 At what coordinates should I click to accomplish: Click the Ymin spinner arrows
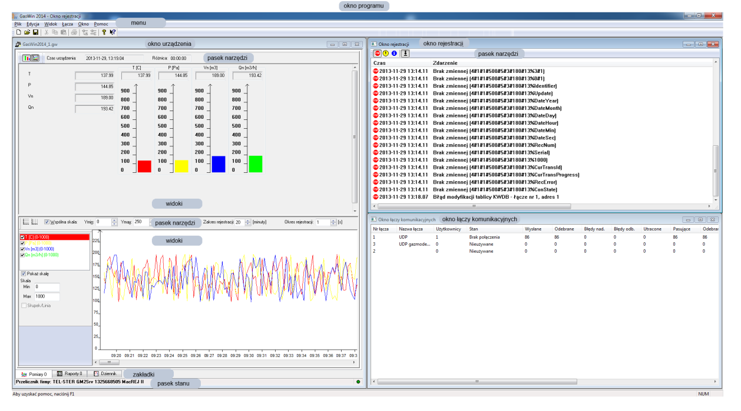coord(114,222)
